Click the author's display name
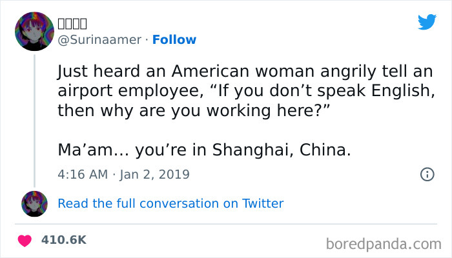The height and width of the screenshot is (258, 452). tap(72, 24)
